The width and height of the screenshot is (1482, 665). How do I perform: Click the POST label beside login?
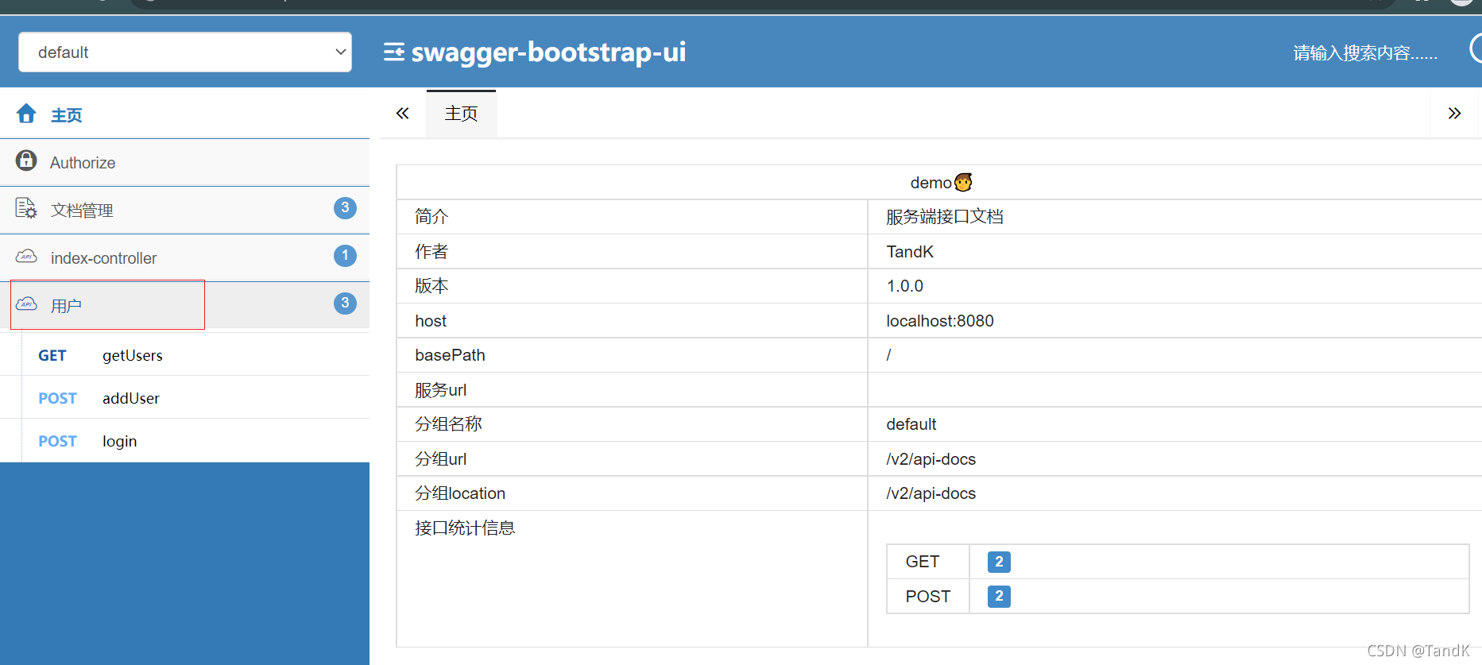(x=58, y=441)
